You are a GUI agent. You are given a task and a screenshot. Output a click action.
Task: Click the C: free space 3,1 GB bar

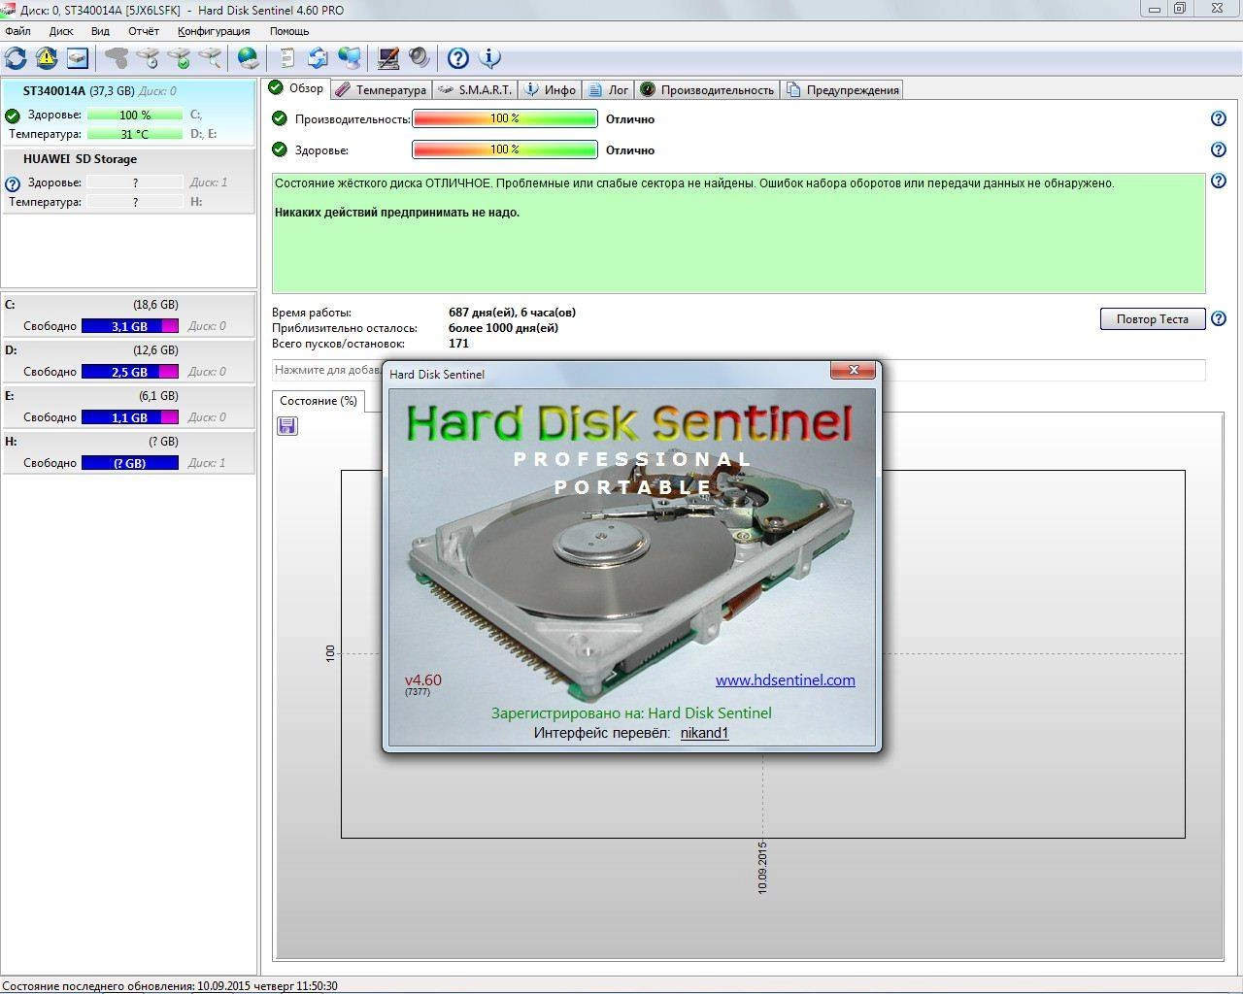click(130, 326)
